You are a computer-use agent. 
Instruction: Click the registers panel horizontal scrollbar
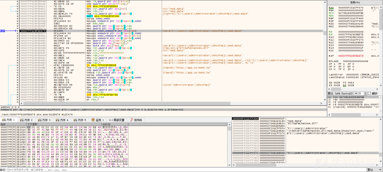(x=354, y=89)
